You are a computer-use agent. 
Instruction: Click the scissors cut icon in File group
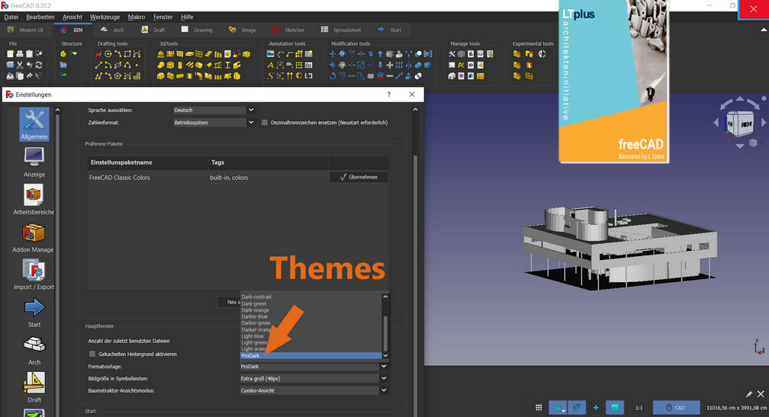(20, 65)
